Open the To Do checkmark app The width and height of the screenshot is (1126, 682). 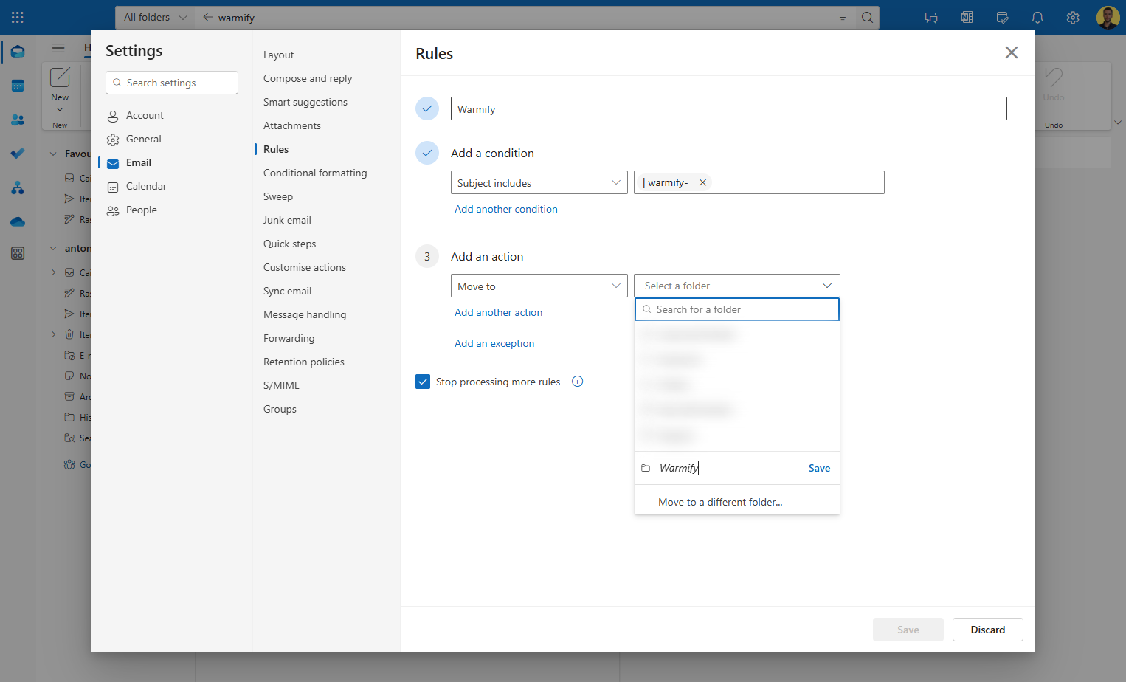pos(18,154)
